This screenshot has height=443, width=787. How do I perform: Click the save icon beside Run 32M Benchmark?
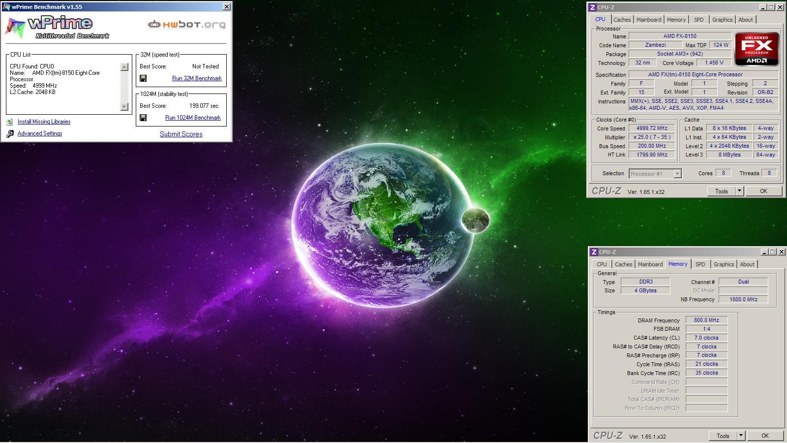pyautogui.click(x=143, y=78)
